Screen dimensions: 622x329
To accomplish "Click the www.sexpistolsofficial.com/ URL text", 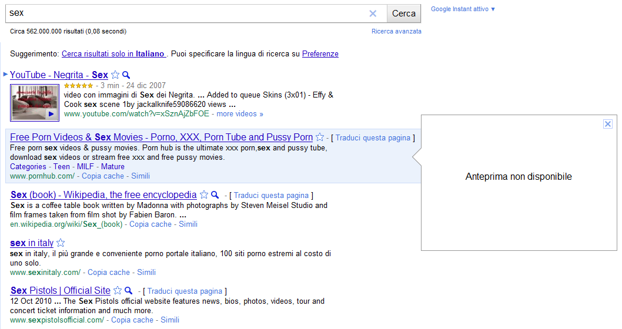I will [x=57, y=320].
